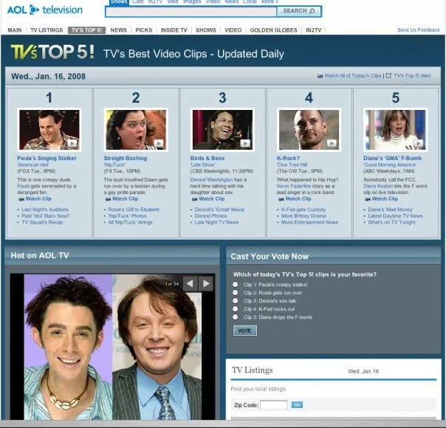Open 'Nip/Tuck' Photos link

coord(128,215)
